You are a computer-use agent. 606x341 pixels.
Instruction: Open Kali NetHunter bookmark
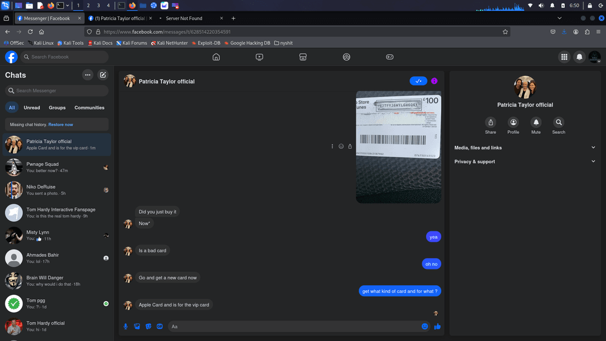pos(169,43)
